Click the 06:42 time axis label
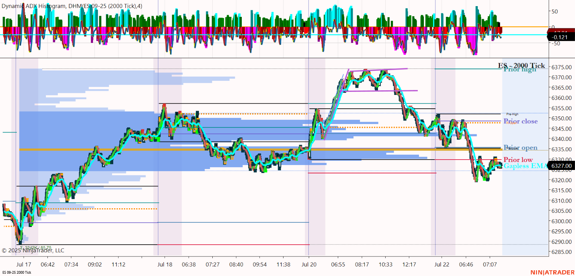The height and width of the screenshot is (276, 575). click(x=48, y=265)
